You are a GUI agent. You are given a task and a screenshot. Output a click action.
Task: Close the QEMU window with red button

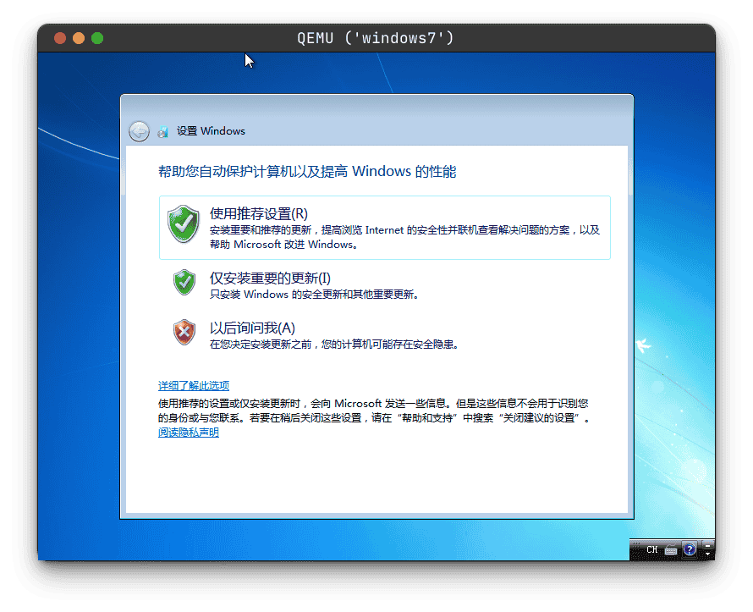pos(60,38)
